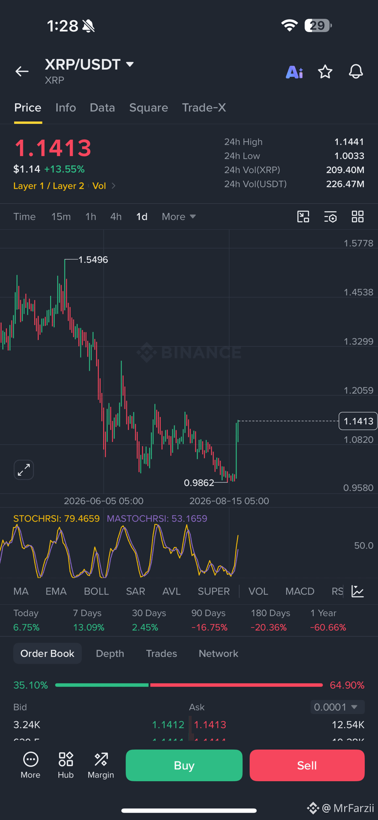Tap the back arrow icon
Screen dimensions: 378x820
22,71
